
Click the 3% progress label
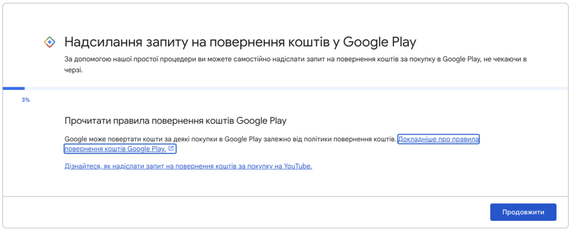tap(26, 100)
